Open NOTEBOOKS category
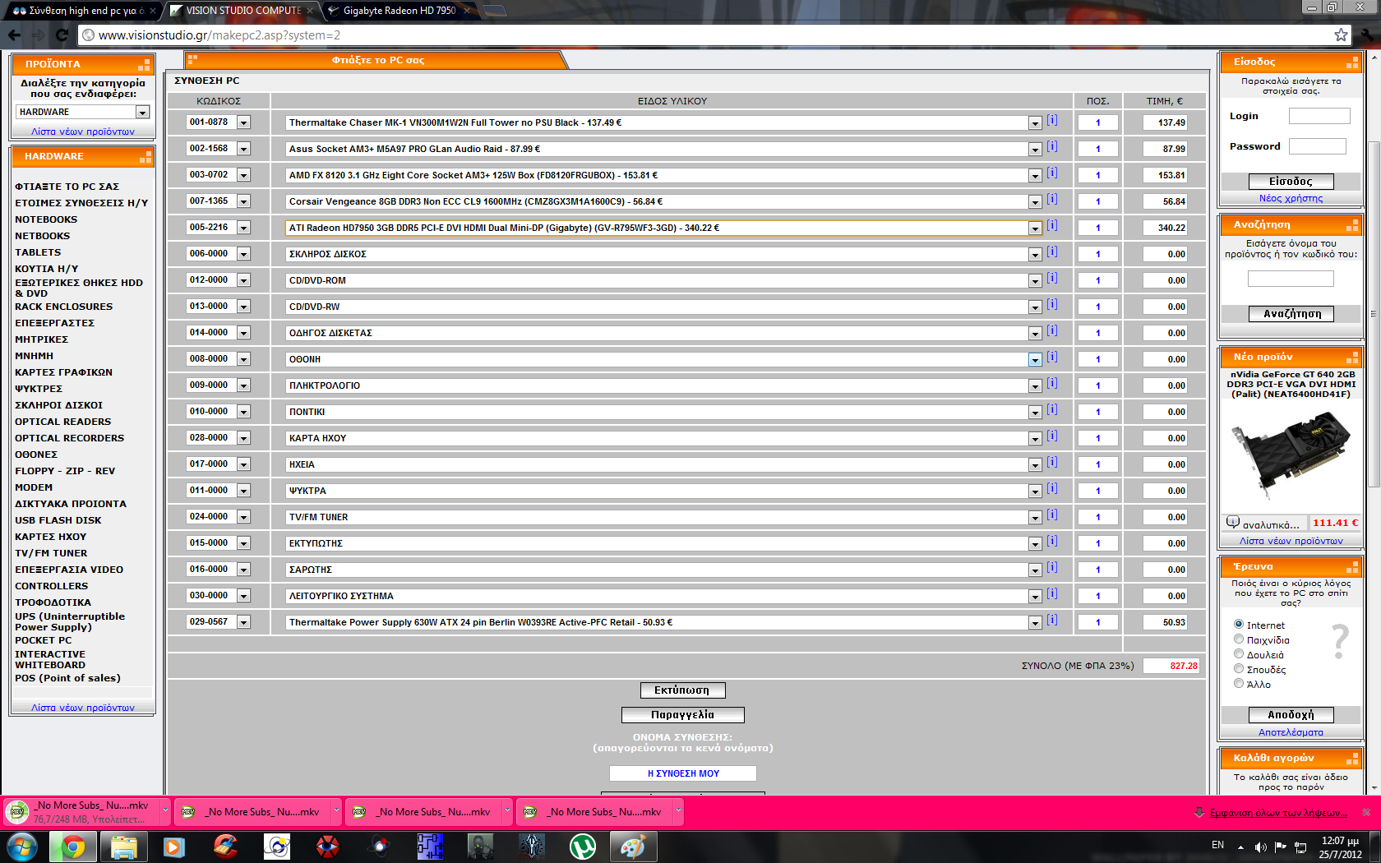 [46, 219]
